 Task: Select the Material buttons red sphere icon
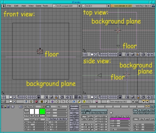pyautogui.click(x=37, y=101)
